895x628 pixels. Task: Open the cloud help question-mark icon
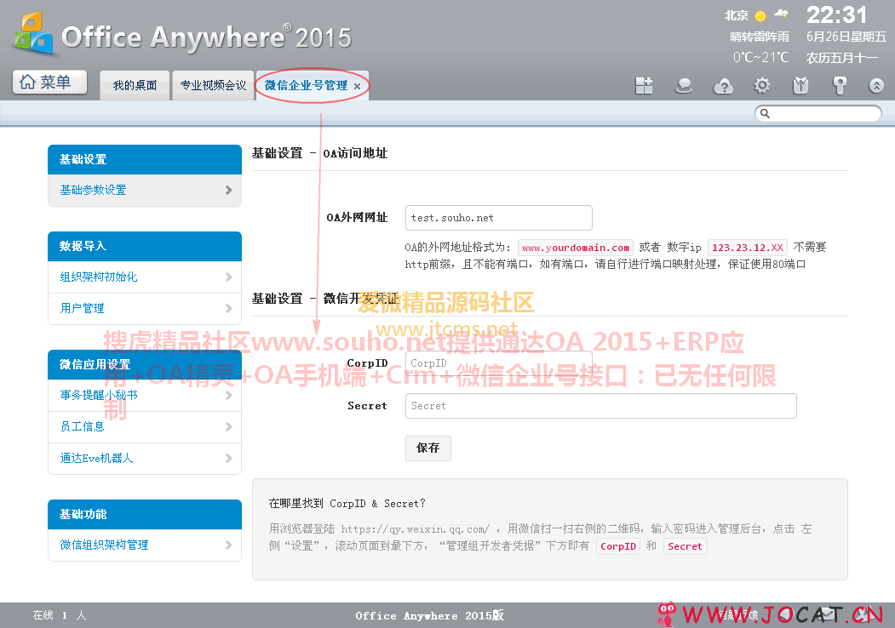(x=723, y=86)
